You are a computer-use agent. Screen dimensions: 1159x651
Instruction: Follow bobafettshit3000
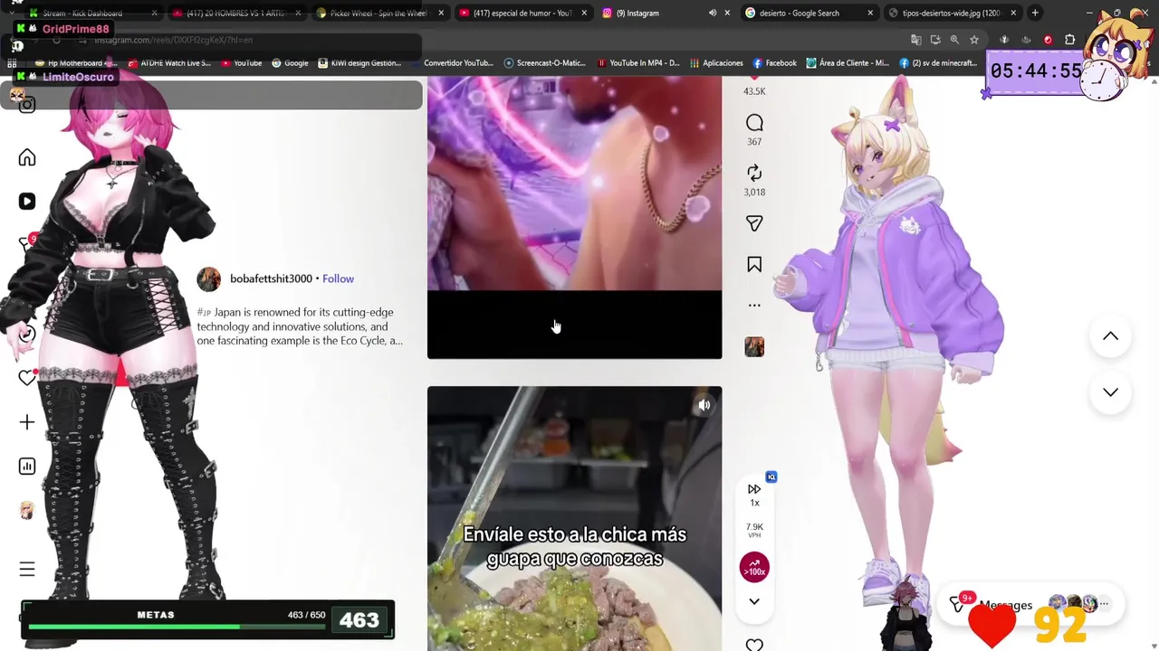coord(338,278)
